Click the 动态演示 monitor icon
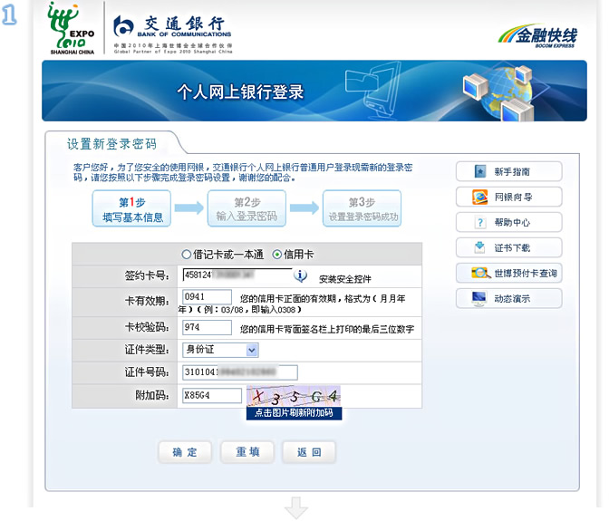 [479, 298]
